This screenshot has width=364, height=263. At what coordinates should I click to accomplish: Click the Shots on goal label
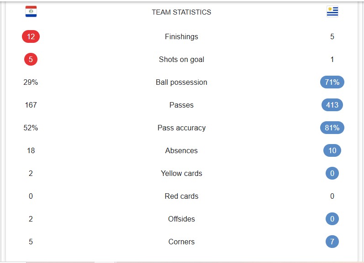pyautogui.click(x=181, y=60)
